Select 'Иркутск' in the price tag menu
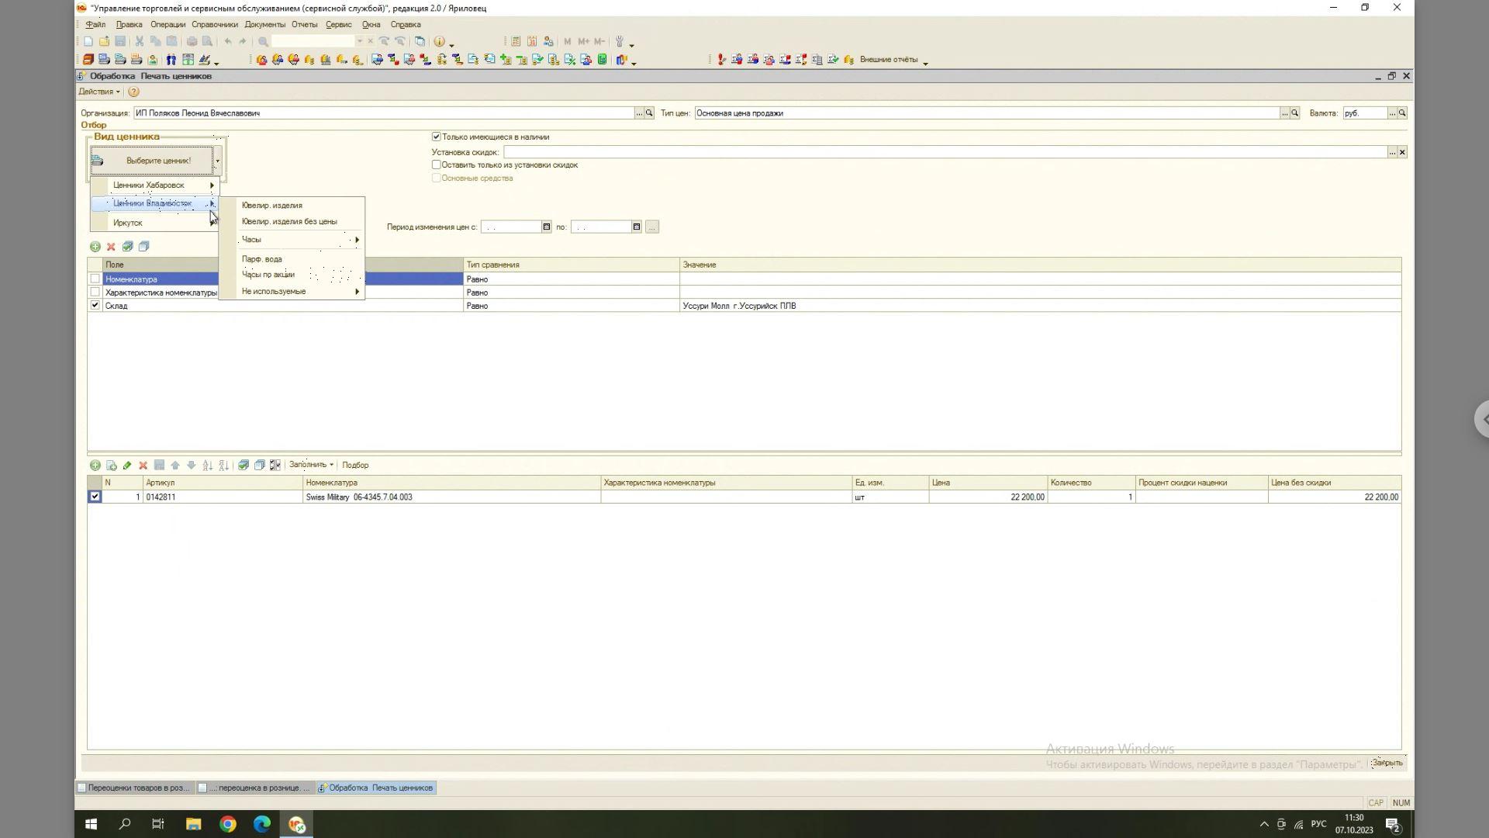The height and width of the screenshot is (838, 1489). 155,223
